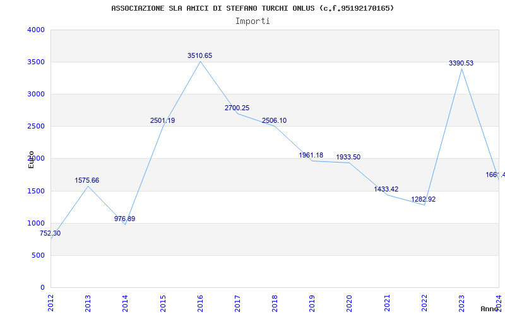
Task: Click the 1575.66 data point label
Action: 86,181
